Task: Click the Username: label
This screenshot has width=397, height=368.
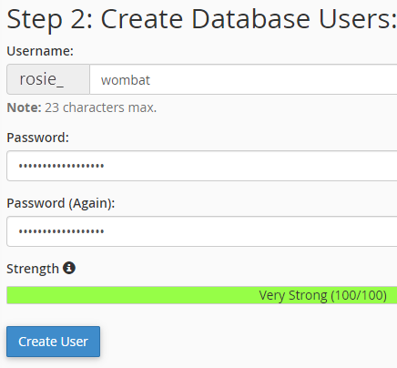Action: (40, 51)
